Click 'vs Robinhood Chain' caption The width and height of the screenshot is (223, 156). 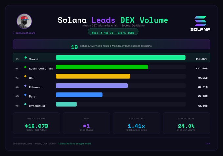coord(136,130)
